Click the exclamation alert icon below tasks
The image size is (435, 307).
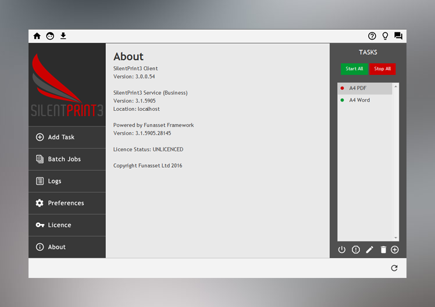[356, 250]
